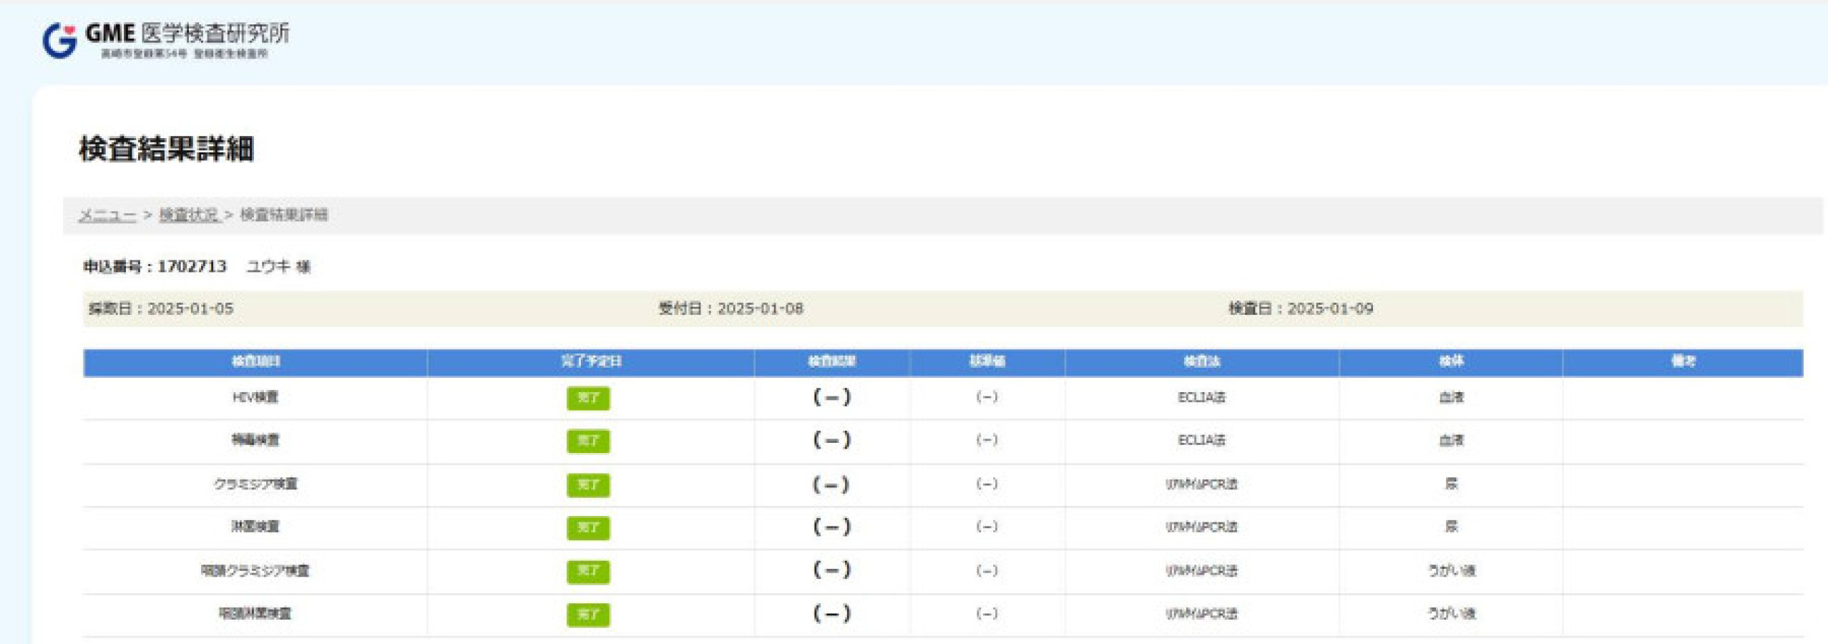Click the 受付日 2025-01-08 text
The height and width of the screenshot is (644, 1828).
[730, 308]
